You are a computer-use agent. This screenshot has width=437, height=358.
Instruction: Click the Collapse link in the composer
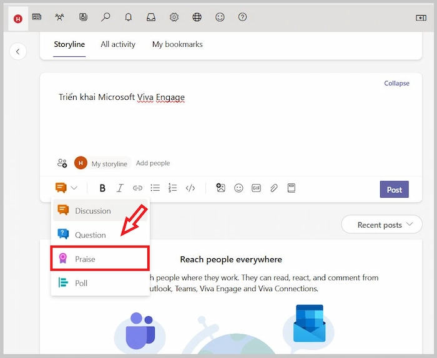point(396,83)
